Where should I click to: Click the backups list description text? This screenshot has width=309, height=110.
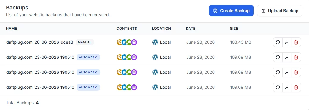point(58,15)
